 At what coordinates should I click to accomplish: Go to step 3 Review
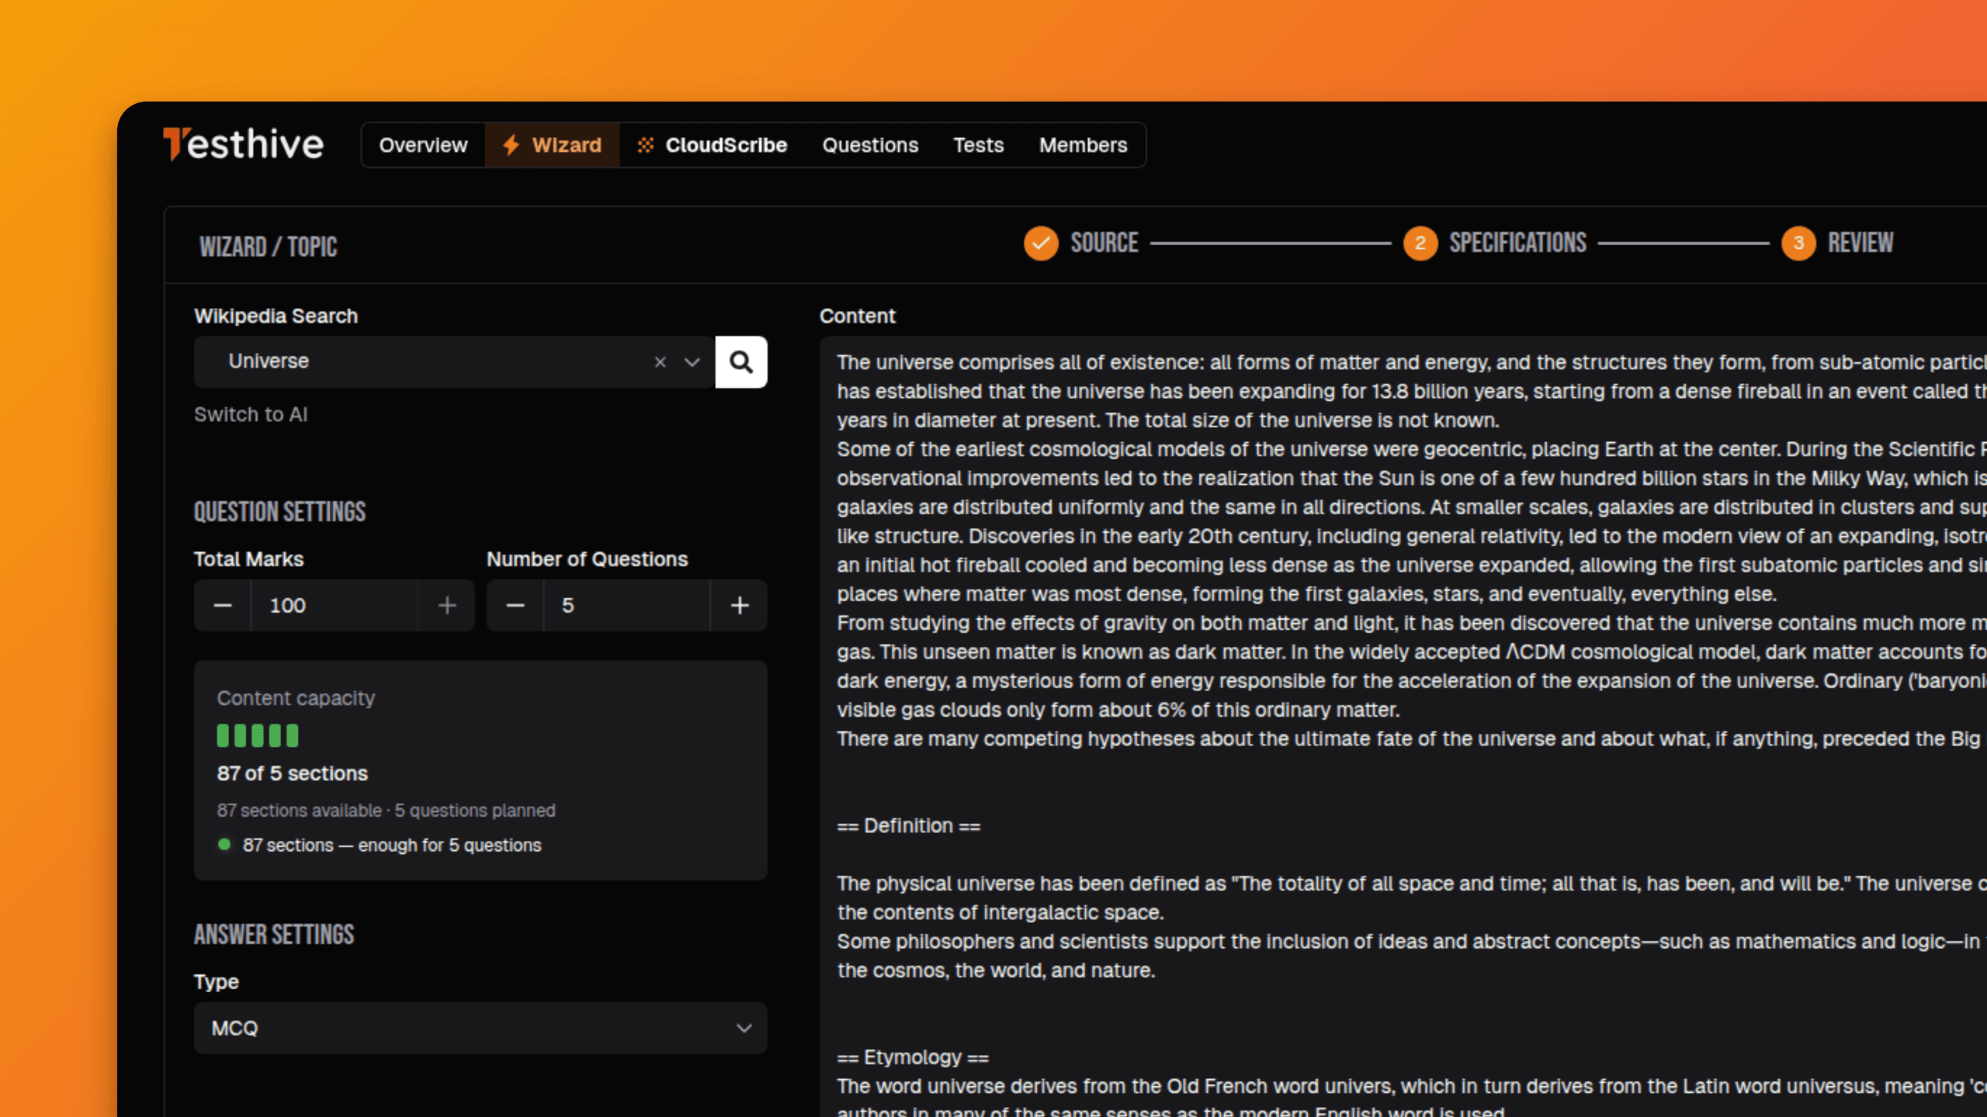point(1798,244)
